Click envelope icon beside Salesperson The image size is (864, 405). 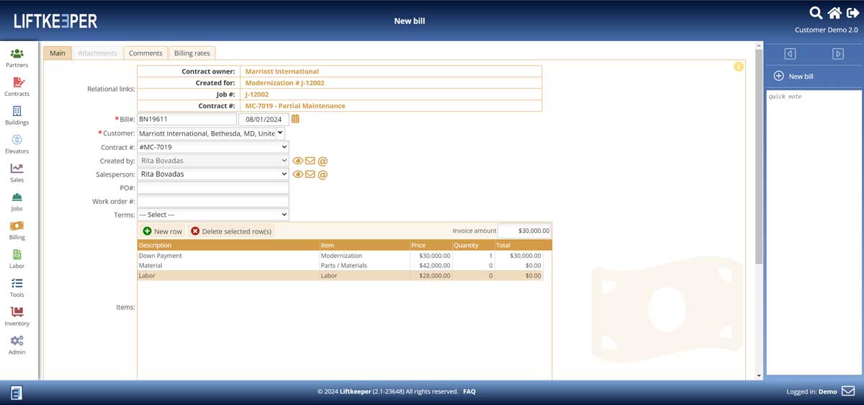click(x=310, y=174)
